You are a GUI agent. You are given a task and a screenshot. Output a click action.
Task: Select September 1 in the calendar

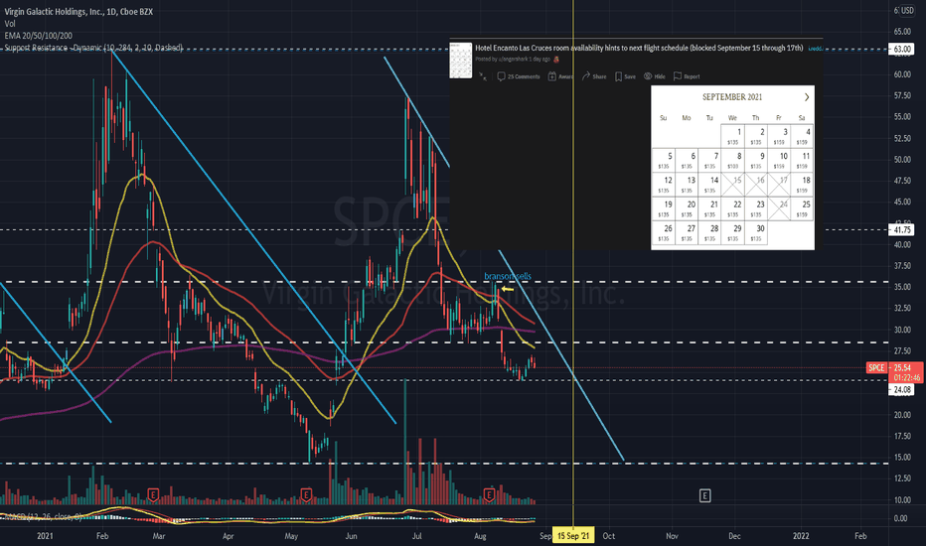(732, 136)
